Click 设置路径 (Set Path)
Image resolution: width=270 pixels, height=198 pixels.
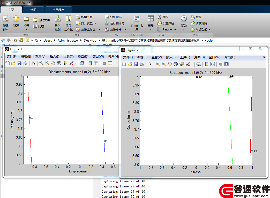(x=166, y=23)
